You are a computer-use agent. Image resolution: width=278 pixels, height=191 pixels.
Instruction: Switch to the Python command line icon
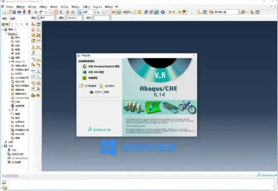click(4, 188)
